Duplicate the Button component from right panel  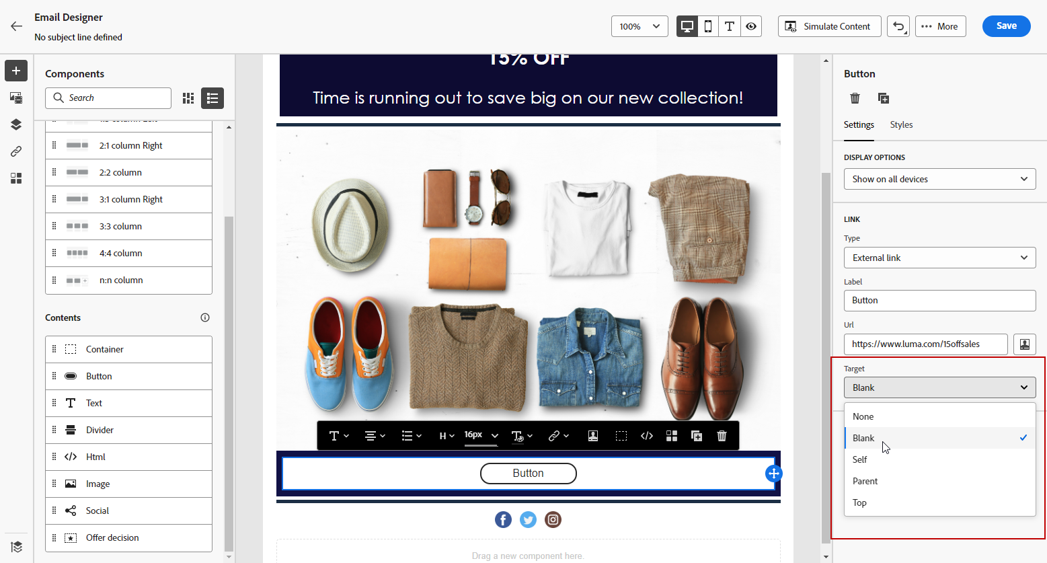[x=884, y=98]
